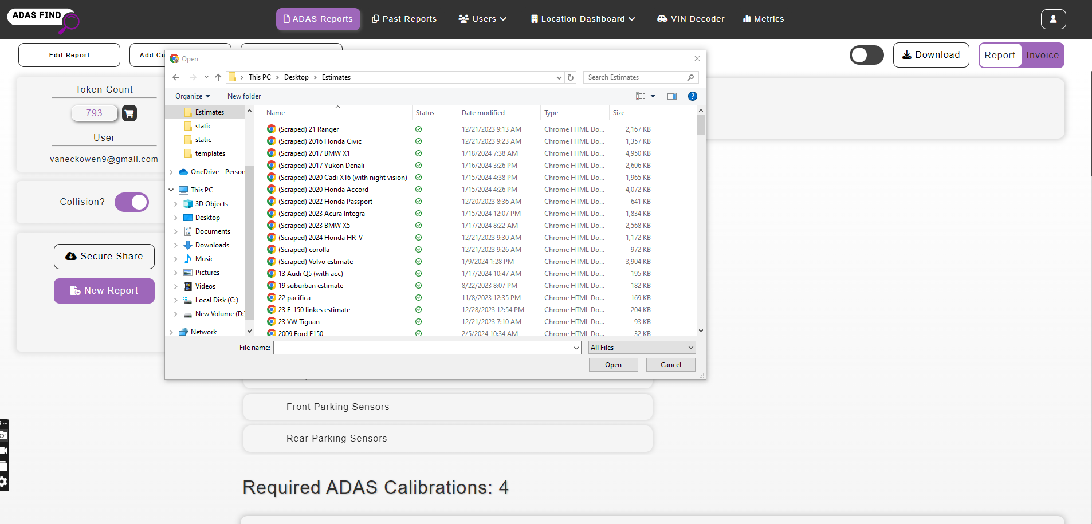Toggle the dark switch next to Download
This screenshot has height=524, width=1092.
(x=866, y=55)
